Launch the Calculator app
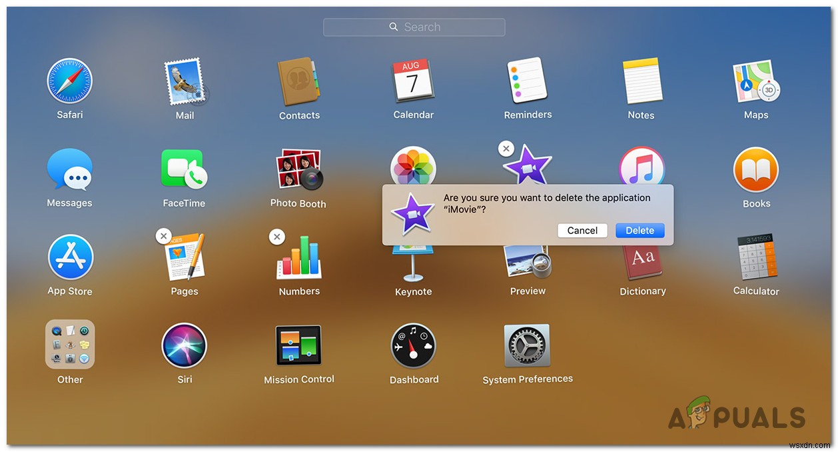This screenshot has width=838, height=452. click(x=756, y=257)
